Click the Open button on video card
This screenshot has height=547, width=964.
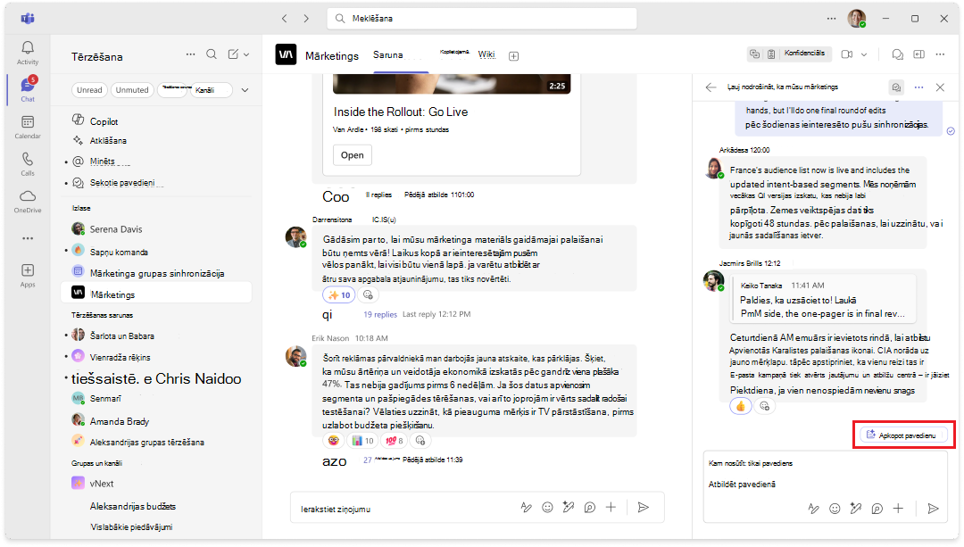[x=353, y=155]
